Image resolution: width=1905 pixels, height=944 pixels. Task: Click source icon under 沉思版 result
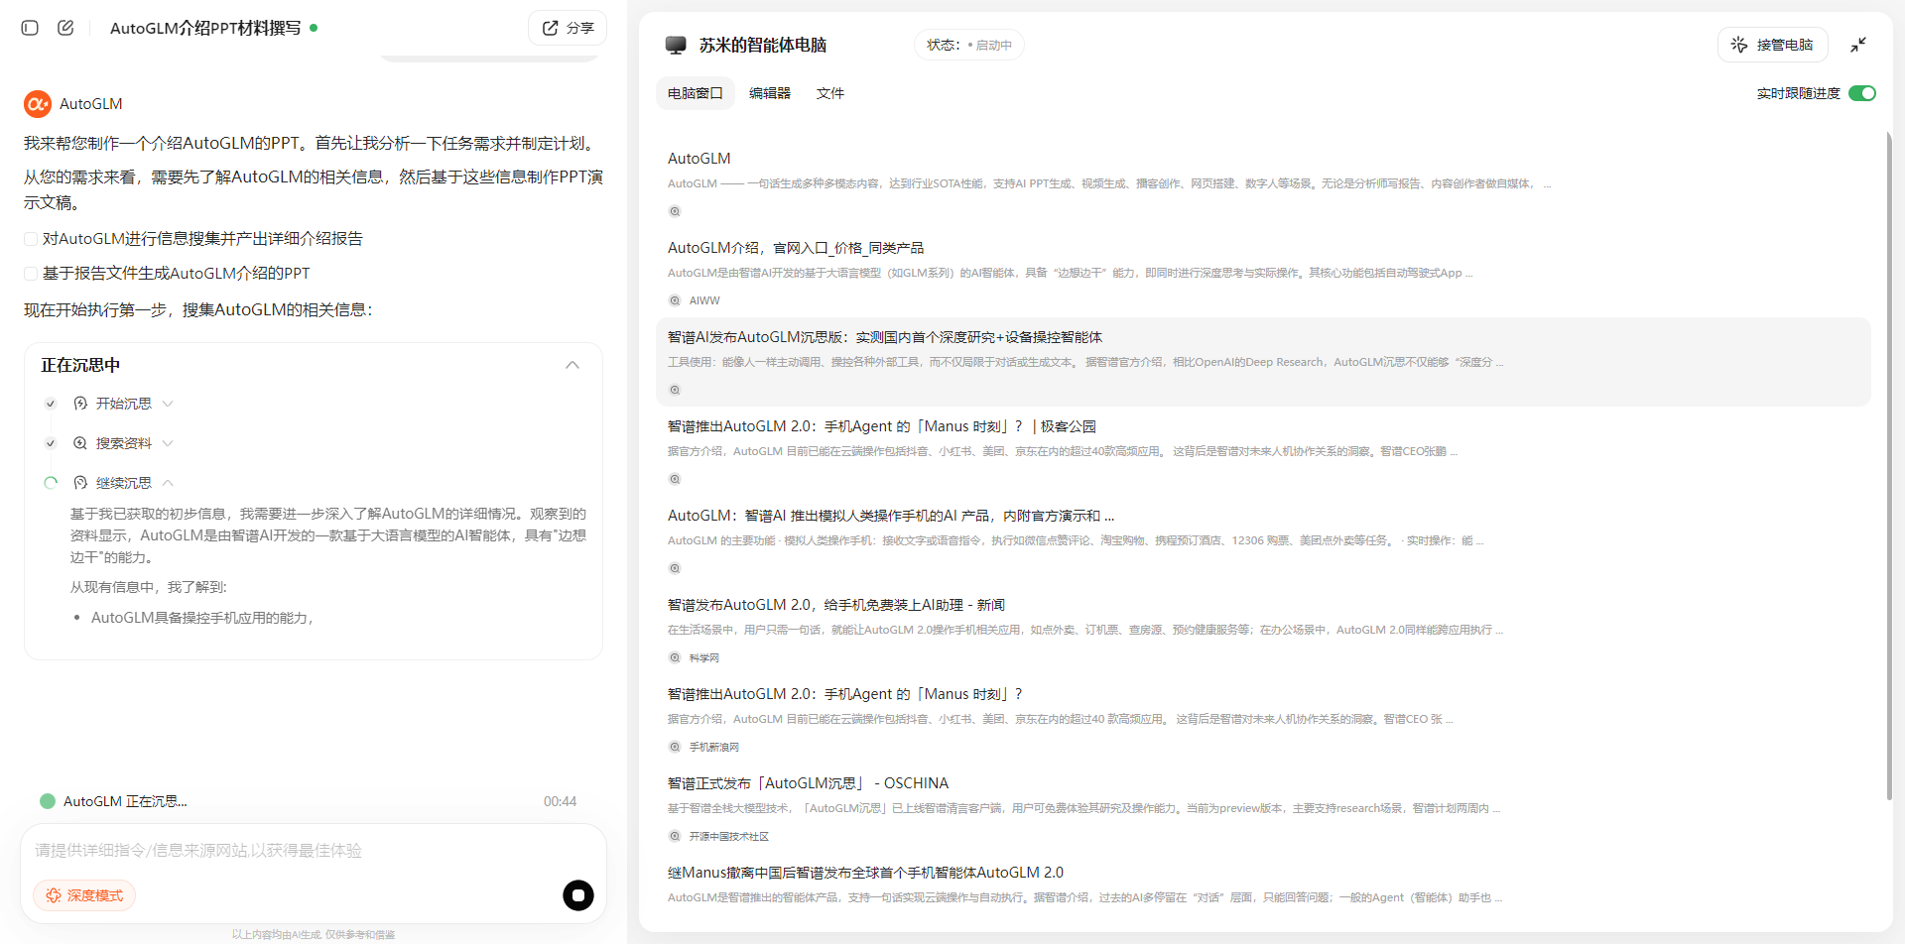tap(675, 390)
